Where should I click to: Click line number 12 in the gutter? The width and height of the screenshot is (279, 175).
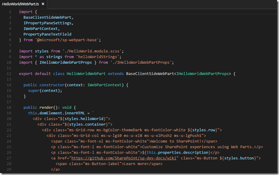(9, 74)
